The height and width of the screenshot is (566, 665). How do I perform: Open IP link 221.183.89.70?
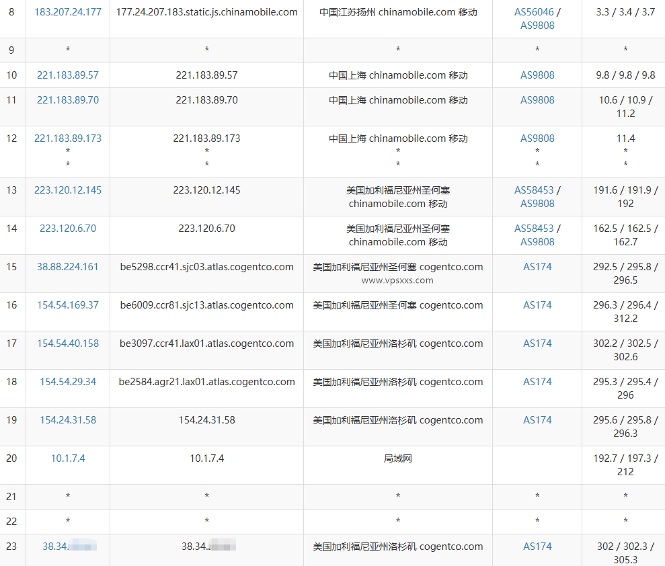tap(68, 100)
